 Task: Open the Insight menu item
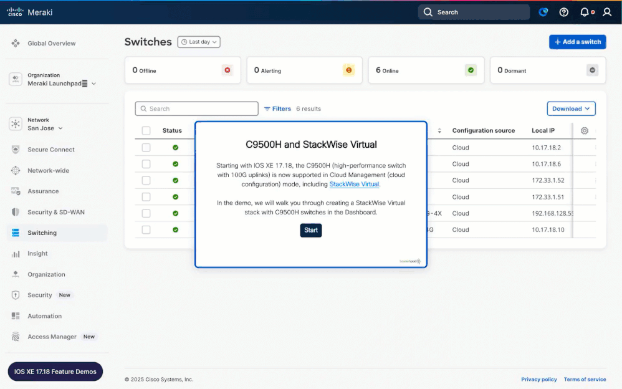(37, 254)
